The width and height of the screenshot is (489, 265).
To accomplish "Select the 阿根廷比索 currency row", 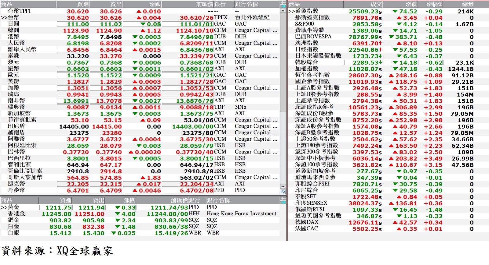I will [x=140, y=146].
